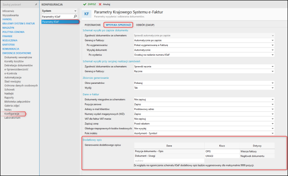Open the KRAJOWY SYSTEM e-FAKTUR module
The image size is (288, 176).
tap(18, 23)
